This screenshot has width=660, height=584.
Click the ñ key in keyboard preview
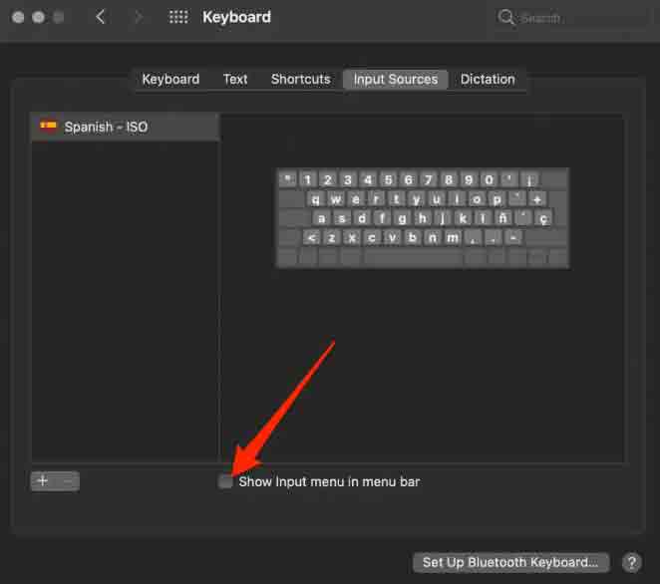502,218
